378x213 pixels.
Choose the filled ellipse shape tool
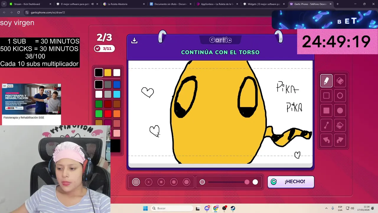340,111
